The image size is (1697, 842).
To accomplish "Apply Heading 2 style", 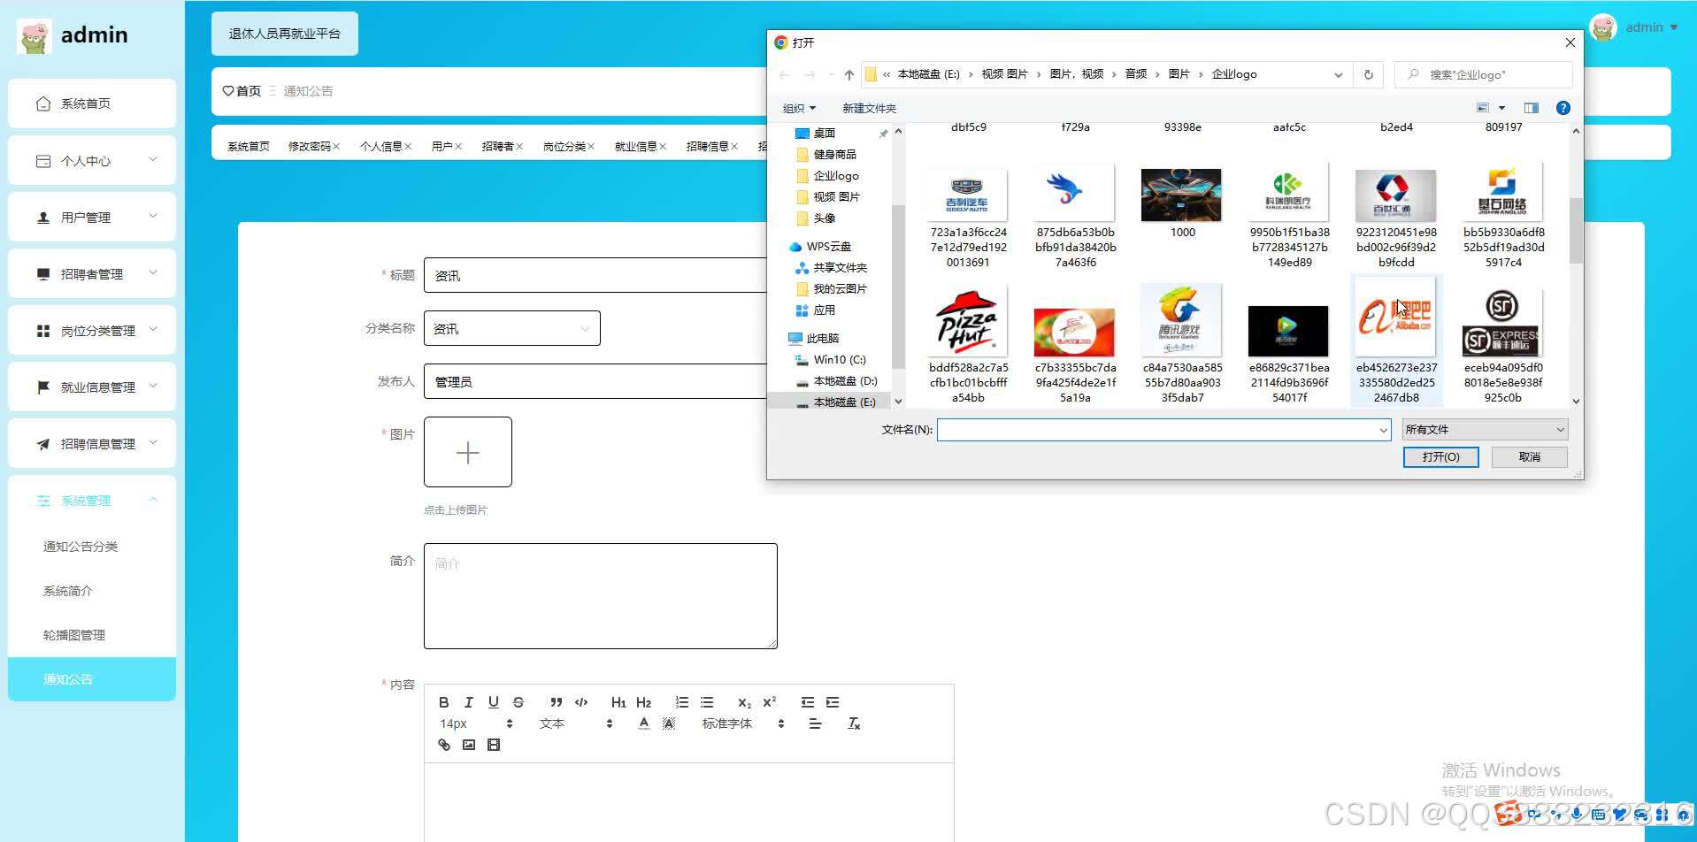I will (643, 702).
